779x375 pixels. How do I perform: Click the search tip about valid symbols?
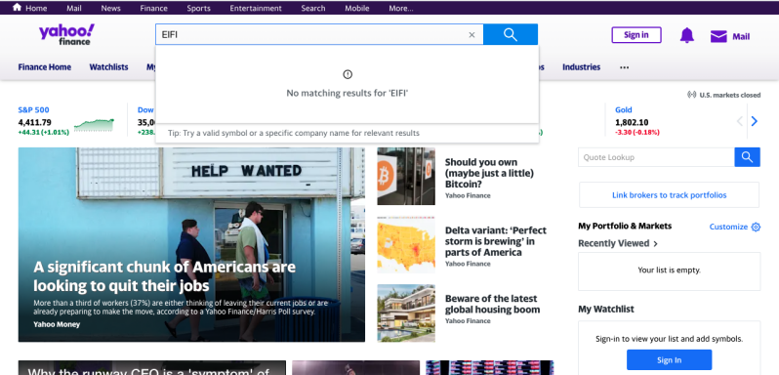tap(294, 133)
